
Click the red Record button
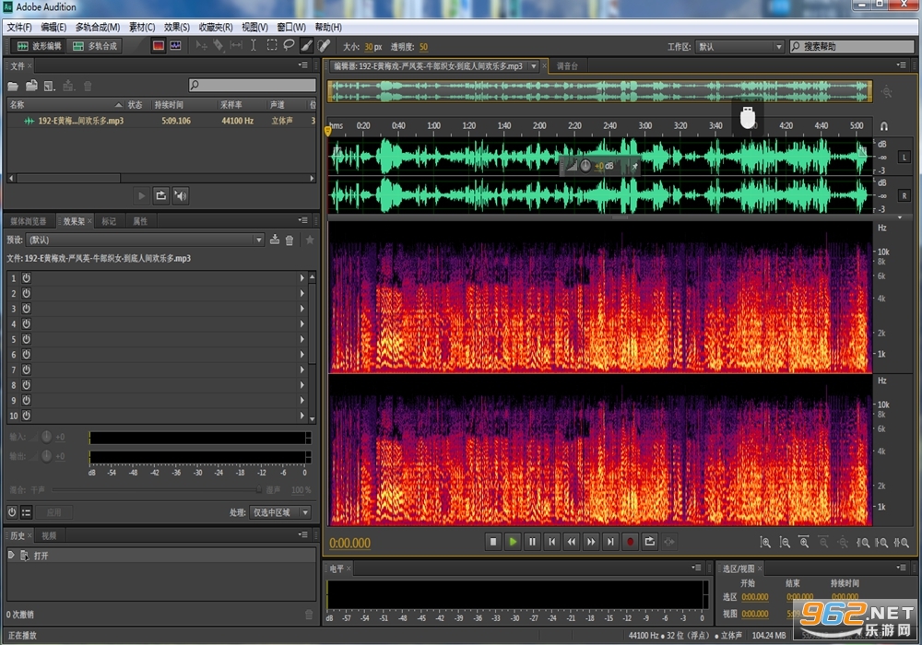pos(630,542)
